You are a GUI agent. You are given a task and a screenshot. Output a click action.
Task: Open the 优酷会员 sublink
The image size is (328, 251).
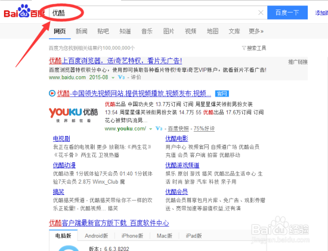click(x=177, y=192)
